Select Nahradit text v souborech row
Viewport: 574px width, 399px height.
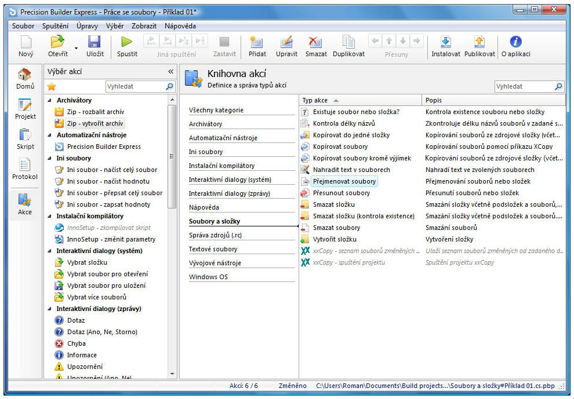433,170
